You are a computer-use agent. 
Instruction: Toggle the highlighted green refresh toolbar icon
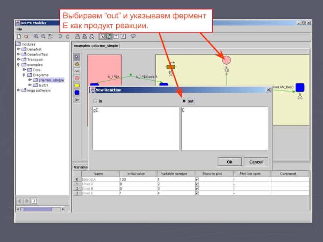pyautogui.click(x=109, y=36)
